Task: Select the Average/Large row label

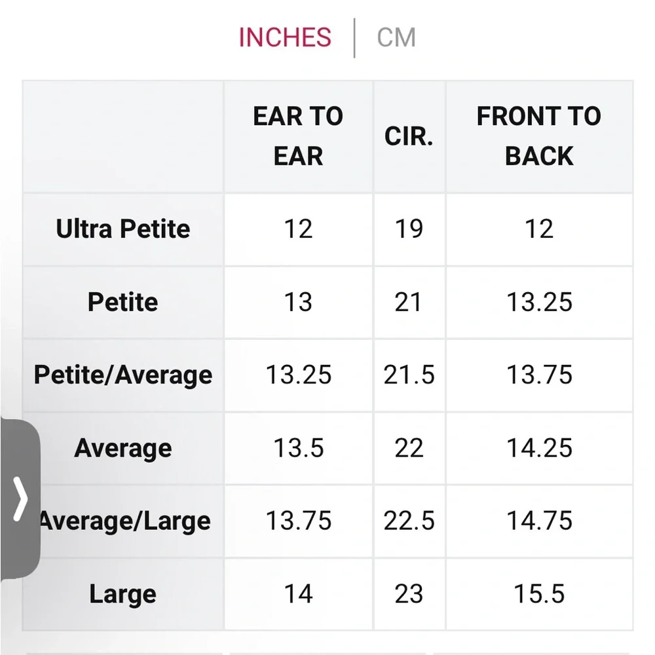Action: (124, 521)
